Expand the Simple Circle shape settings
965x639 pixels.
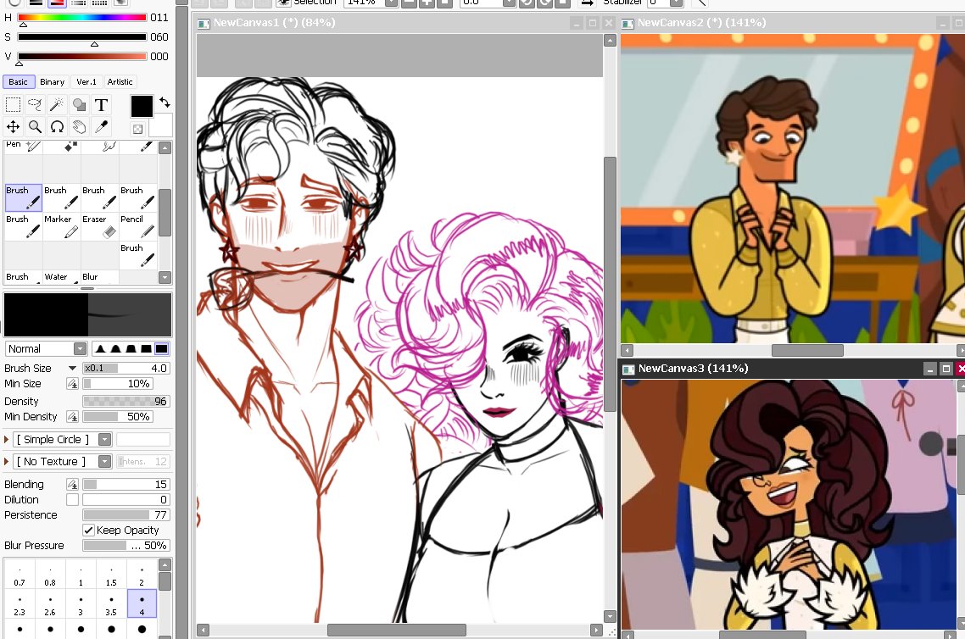pos(6,440)
